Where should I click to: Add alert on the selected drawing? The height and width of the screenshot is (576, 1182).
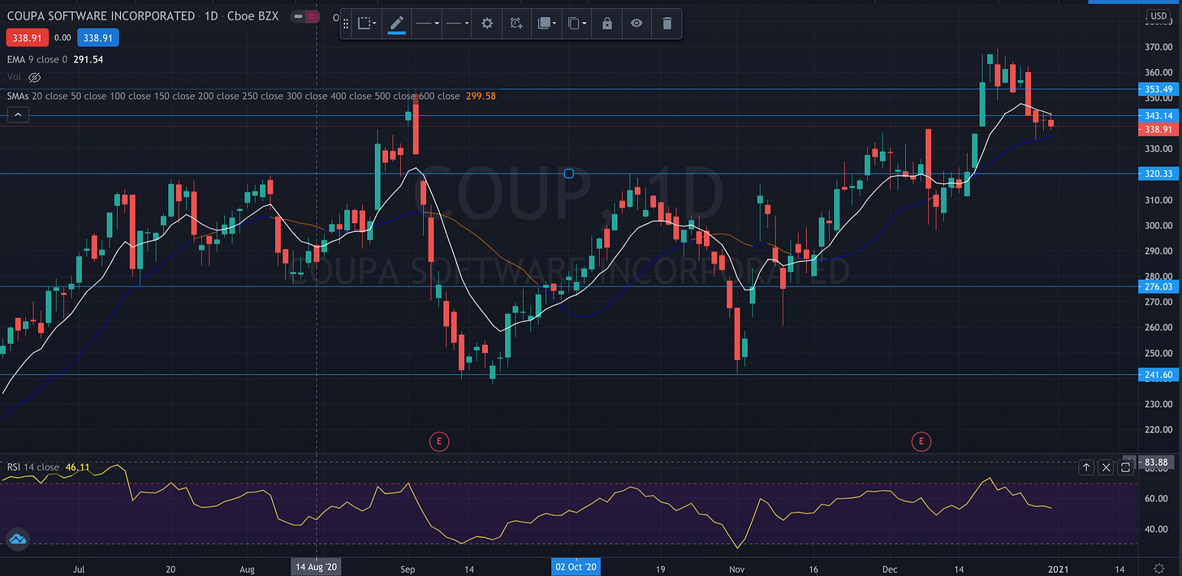pyautogui.click(x=516, y=24)
